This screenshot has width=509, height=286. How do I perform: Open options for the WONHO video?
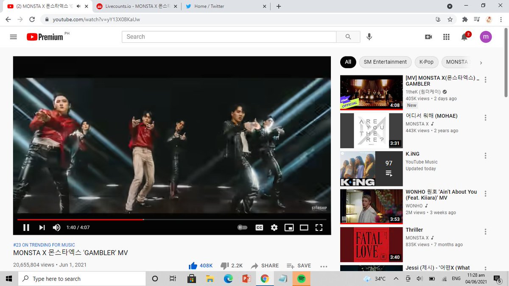coord(486,194)
